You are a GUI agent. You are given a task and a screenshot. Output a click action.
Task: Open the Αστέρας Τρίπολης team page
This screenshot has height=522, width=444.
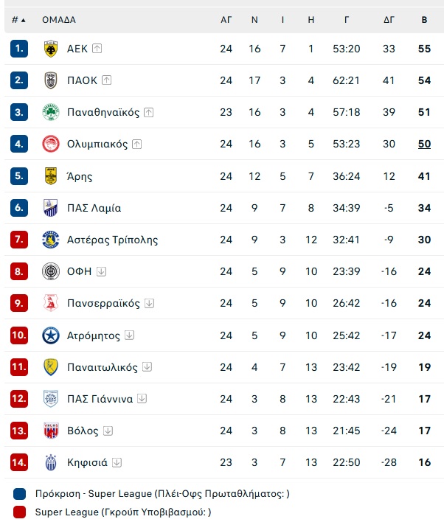pyautogui.click(x=113, y=240)
